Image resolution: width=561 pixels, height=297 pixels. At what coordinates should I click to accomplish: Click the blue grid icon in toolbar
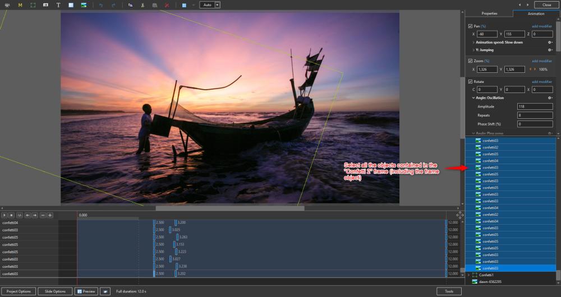(x=184, y=4)
